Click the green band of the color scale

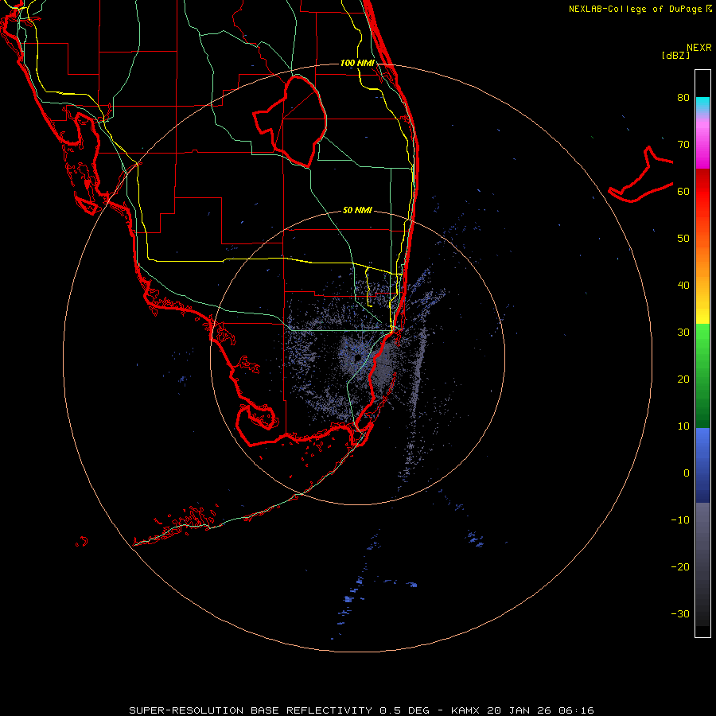(702, 376)
